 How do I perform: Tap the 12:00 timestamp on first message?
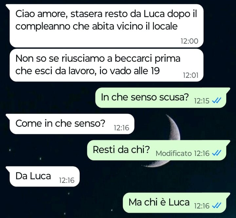tap(189, 41)
